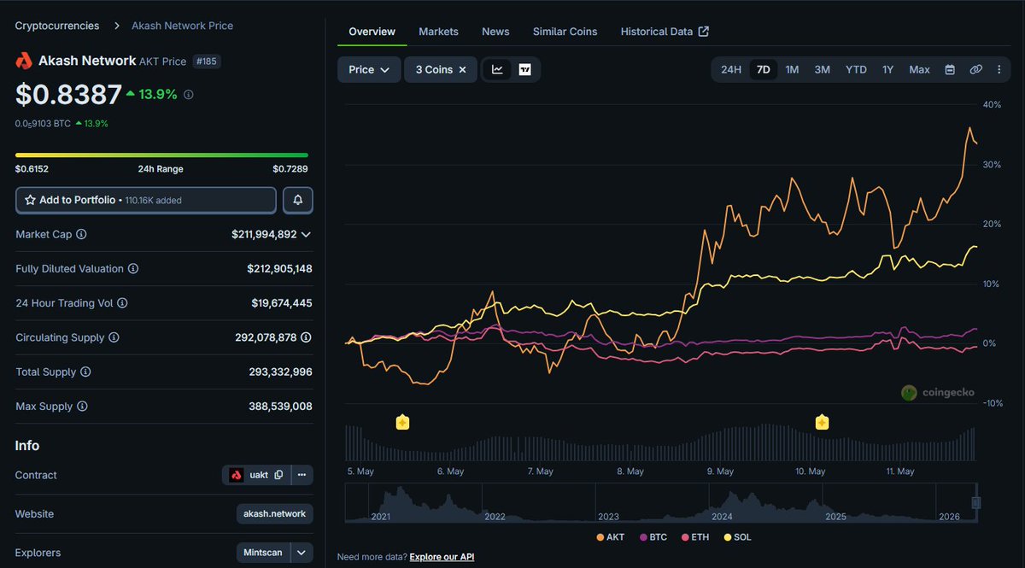Switch to line chart view icon

(497, 69)
